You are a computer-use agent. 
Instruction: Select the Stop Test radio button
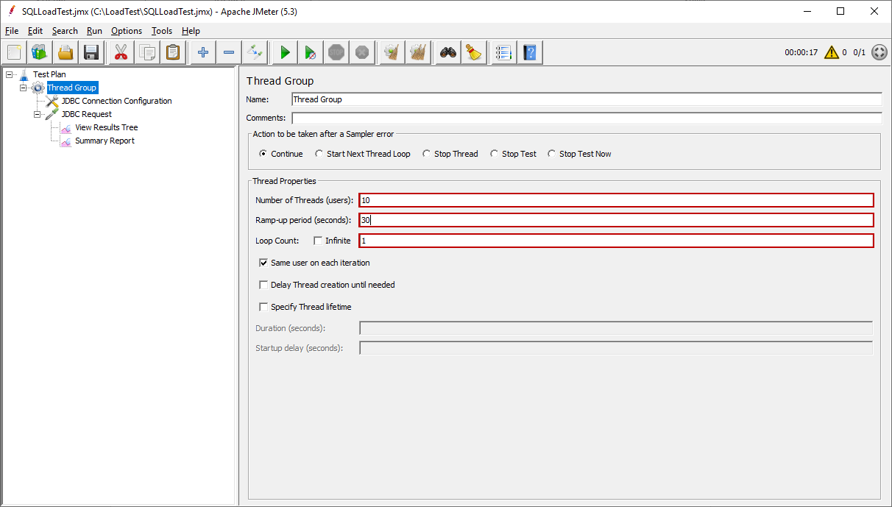tap(494, 154)
